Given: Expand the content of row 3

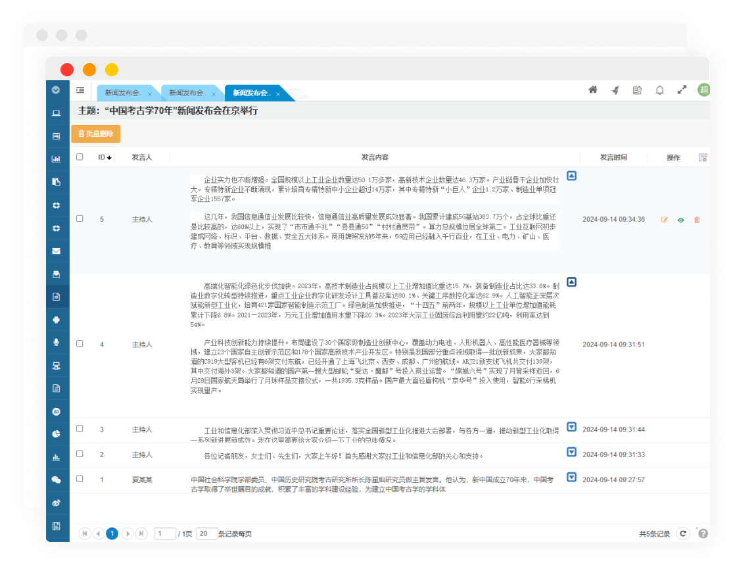Looking at the screenshot, I should click(x=571, y=427).
